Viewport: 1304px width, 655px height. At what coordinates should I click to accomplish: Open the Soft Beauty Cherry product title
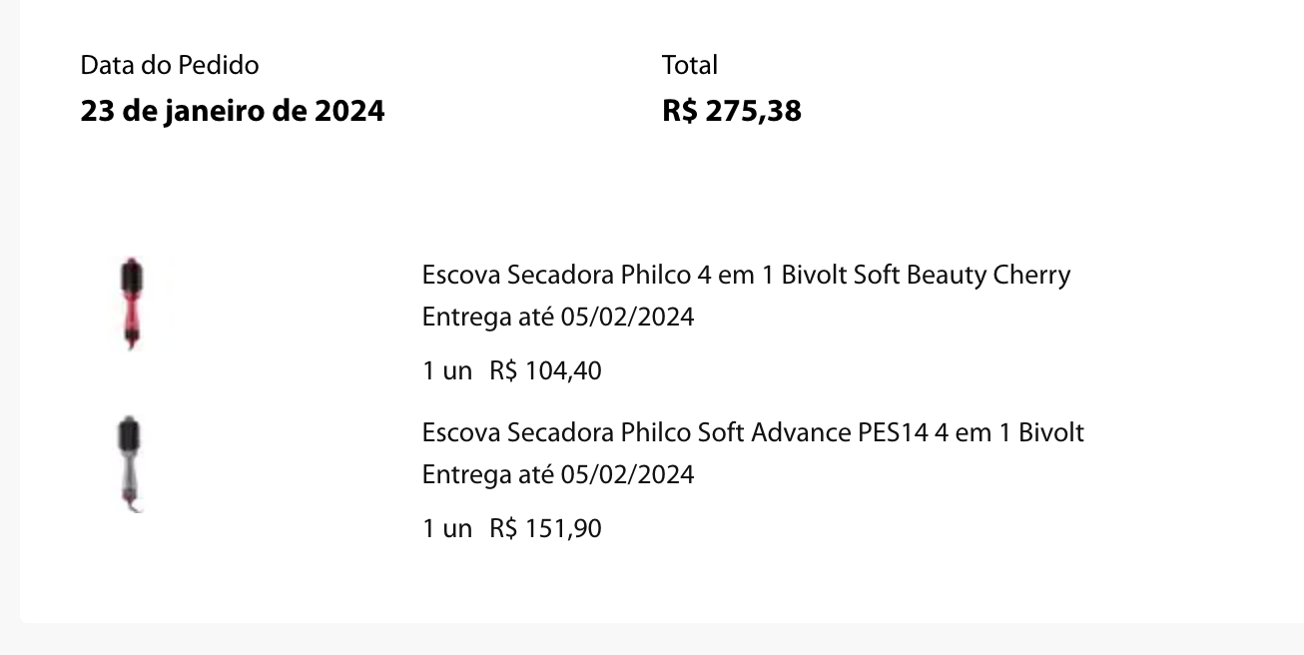(x=746, y=275)
